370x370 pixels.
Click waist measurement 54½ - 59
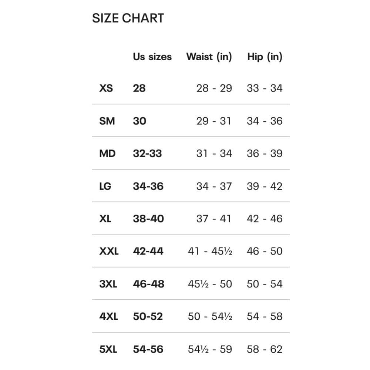tap(210, 349)
